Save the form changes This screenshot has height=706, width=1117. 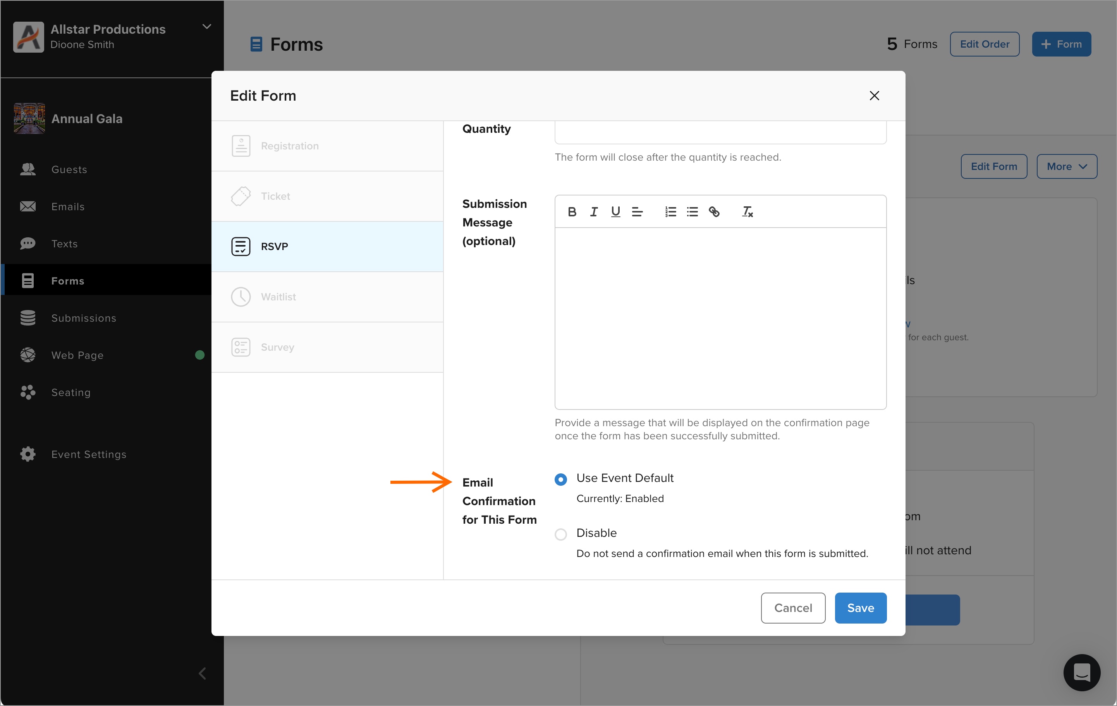point(860,608)
